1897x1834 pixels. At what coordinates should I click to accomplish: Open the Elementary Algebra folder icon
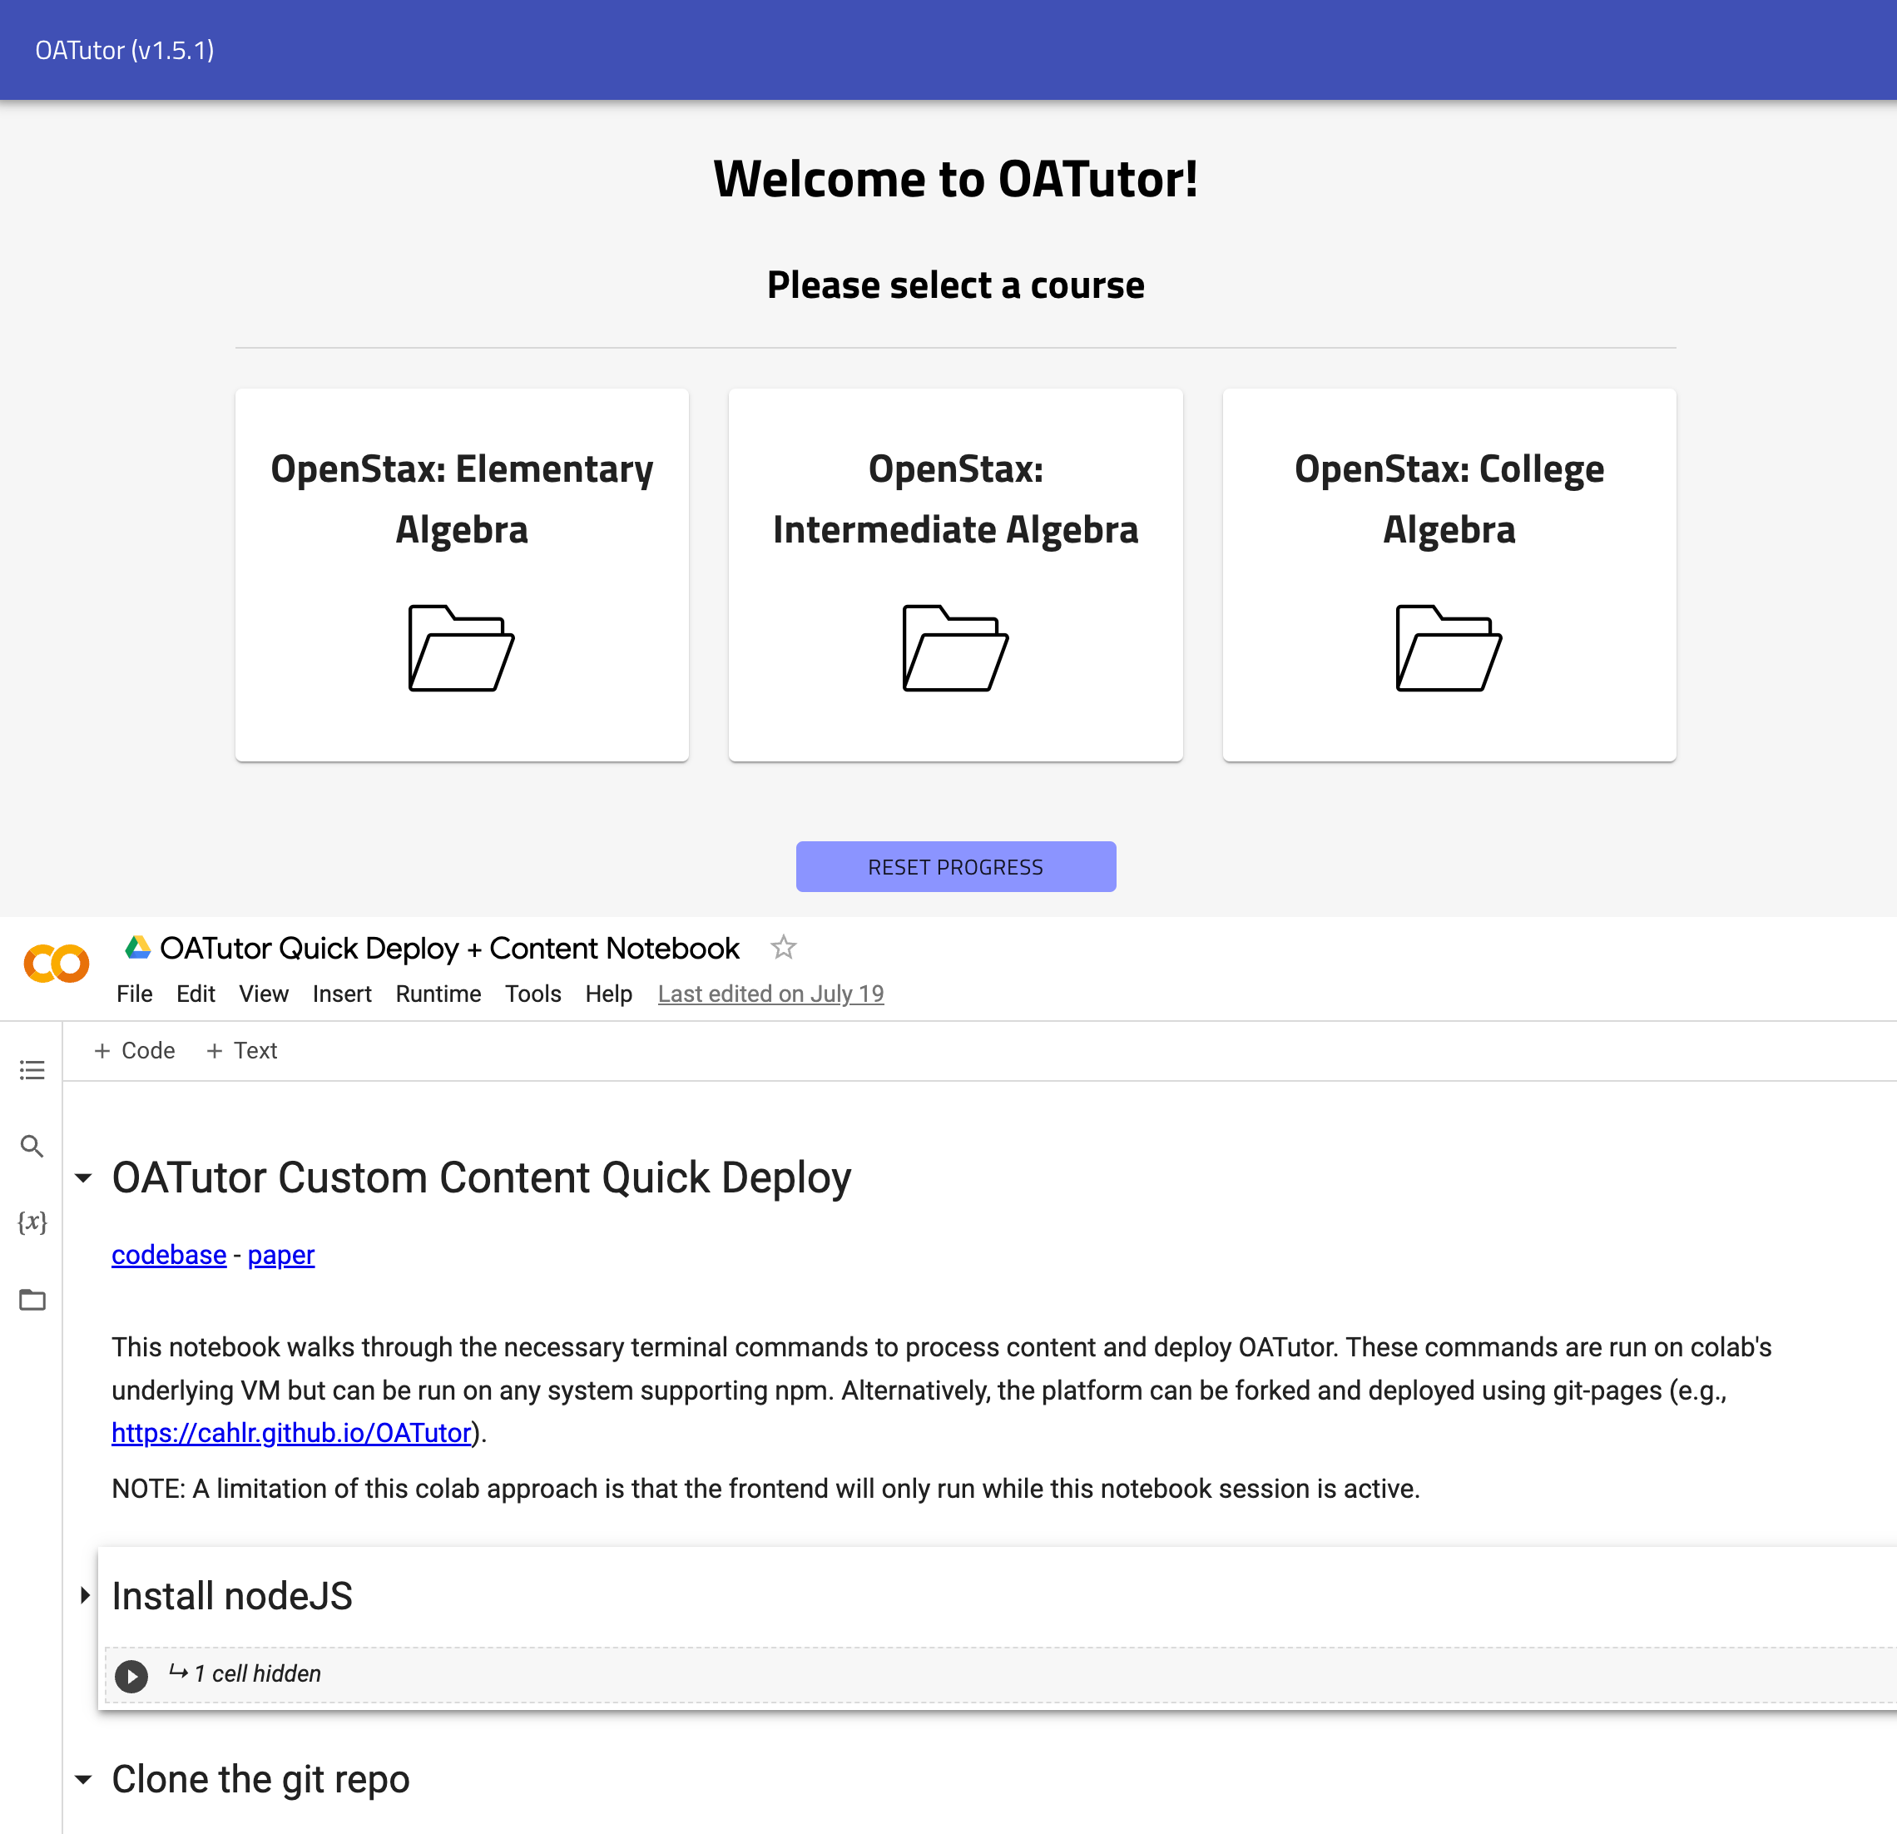tap(461, 647)
